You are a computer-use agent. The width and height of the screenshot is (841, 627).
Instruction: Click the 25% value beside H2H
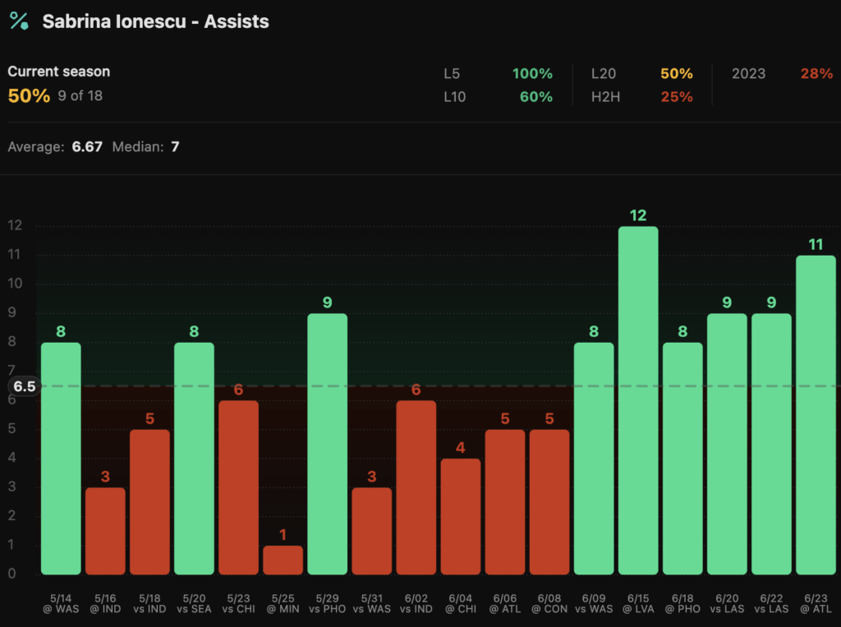point(677,97)
